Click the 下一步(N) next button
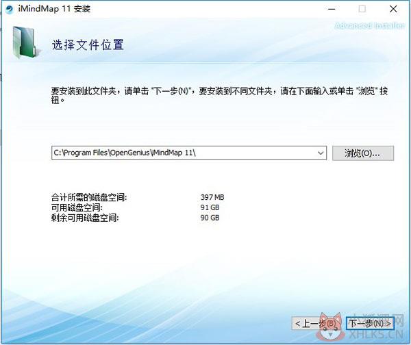Image resolution: width=411 pixels, height=345 pixels. click(370, 324)
